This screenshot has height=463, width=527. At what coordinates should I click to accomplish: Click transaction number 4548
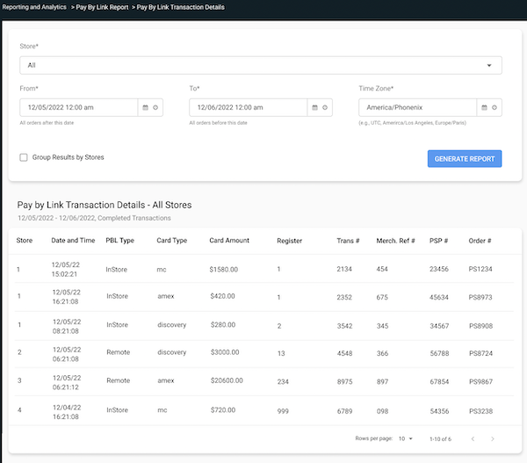click(x=345, y=353)
